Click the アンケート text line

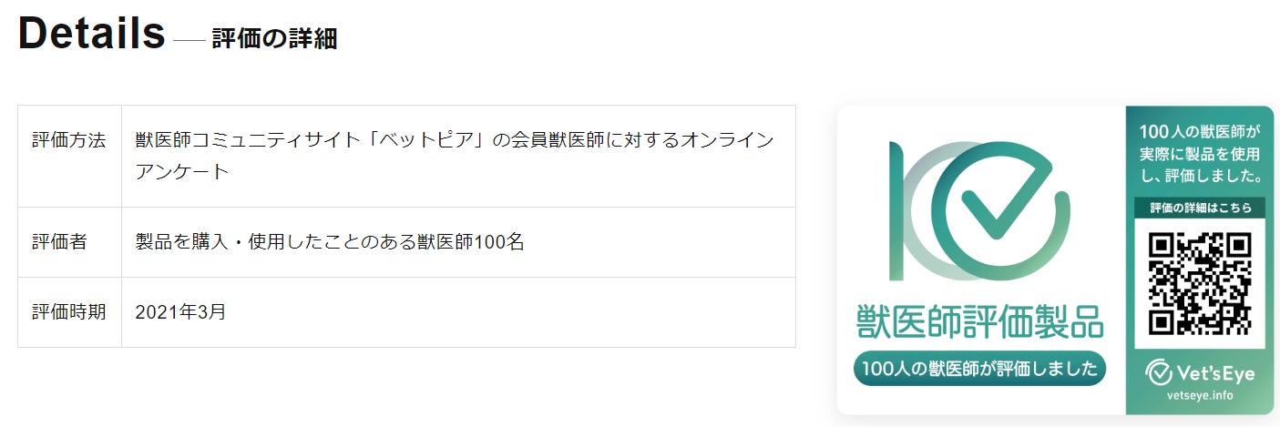[x=182, y=171]
